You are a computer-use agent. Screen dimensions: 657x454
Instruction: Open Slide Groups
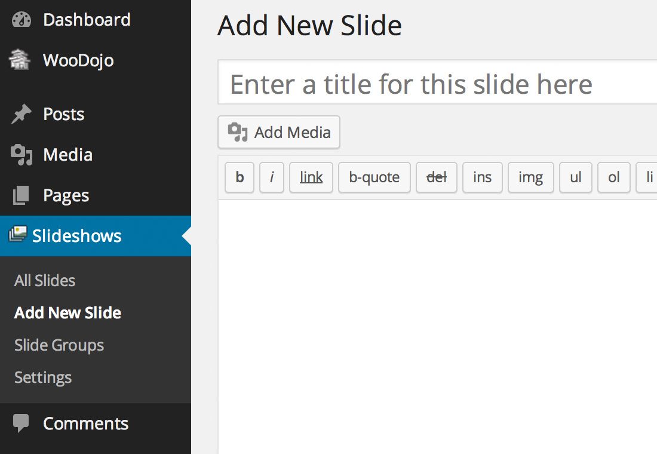click(59, 345)
